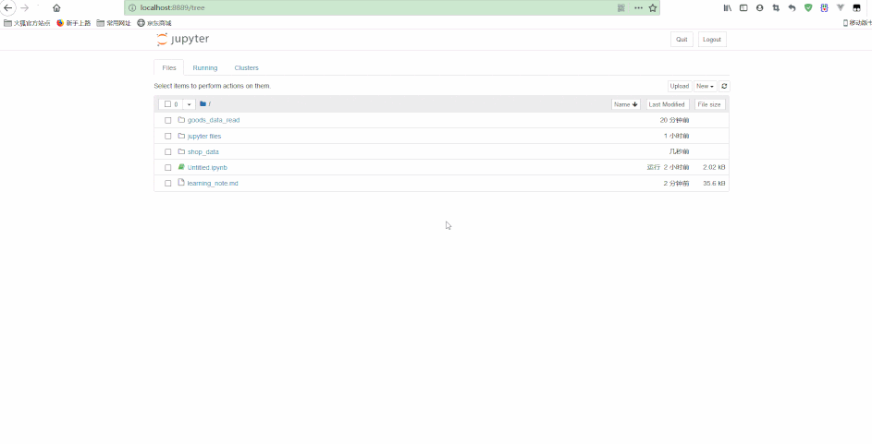Viewport: 872px width, 444px height.
Task: Switch to the Clusters tab
Action: (246, 67)
